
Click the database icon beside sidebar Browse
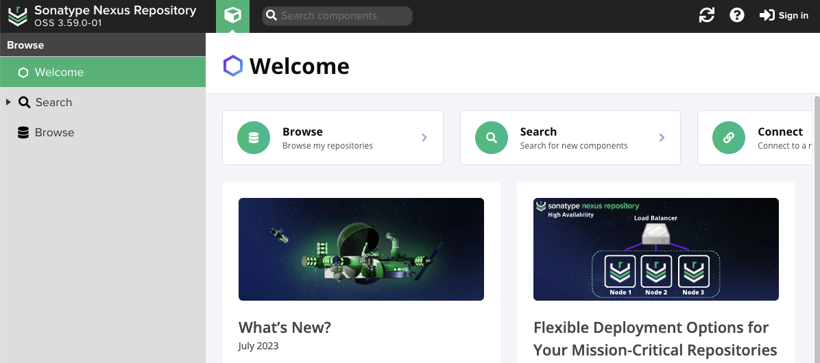23,133
